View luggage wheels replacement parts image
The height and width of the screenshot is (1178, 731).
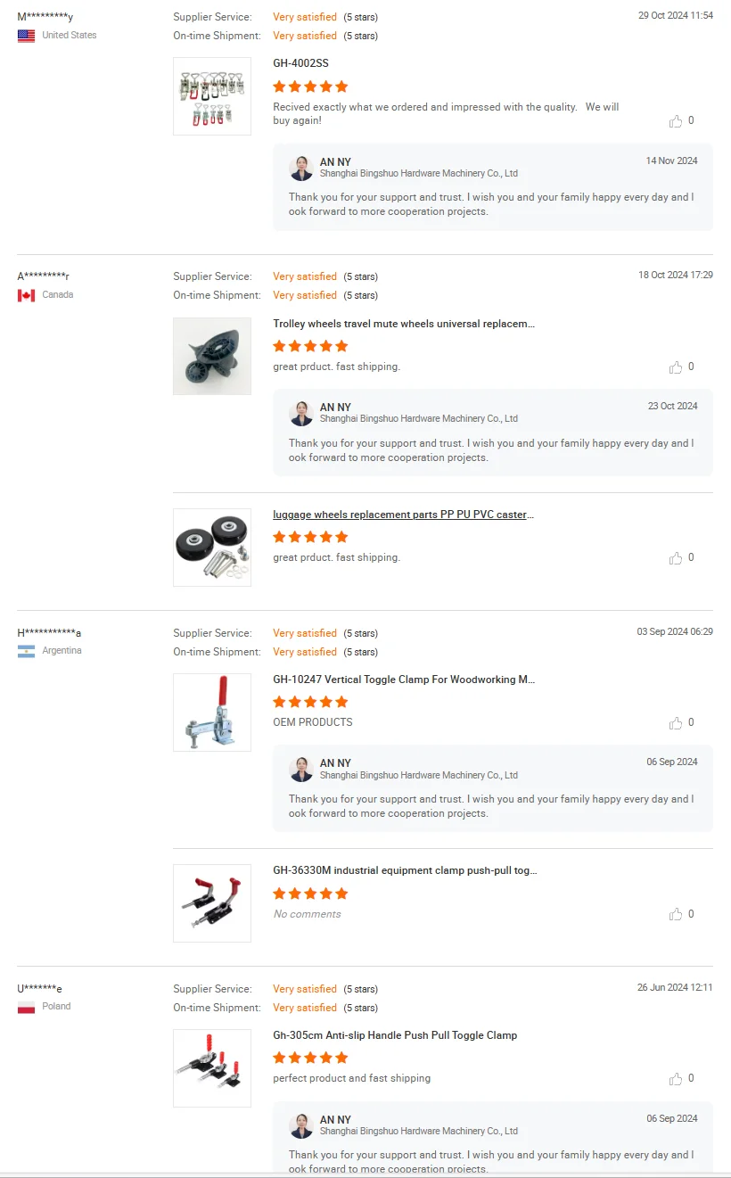[212, 547]
